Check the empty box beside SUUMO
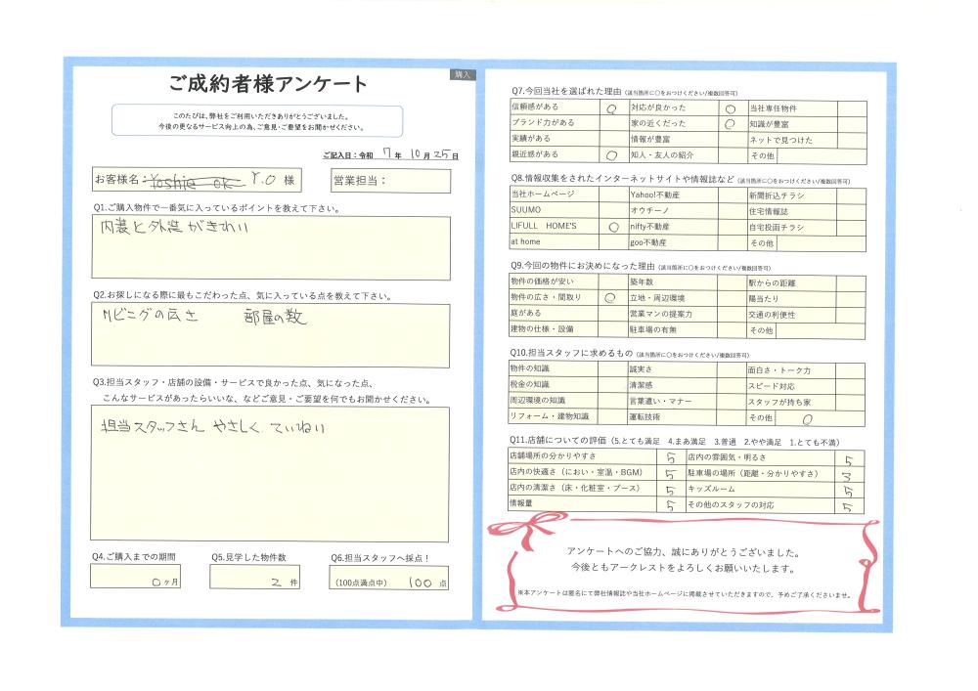The image size is (978, 691). (x=611, y=211)
